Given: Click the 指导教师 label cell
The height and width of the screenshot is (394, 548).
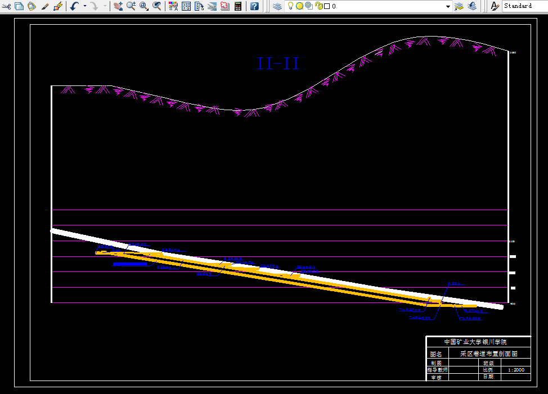Looking at the screenshot, I should point(438,370).
